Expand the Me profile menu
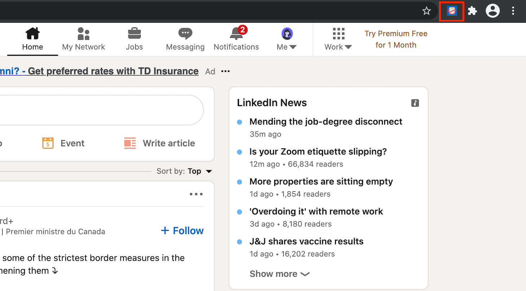Image resolution: width=526 pixels, height=291 pixels. coord(287,39)
